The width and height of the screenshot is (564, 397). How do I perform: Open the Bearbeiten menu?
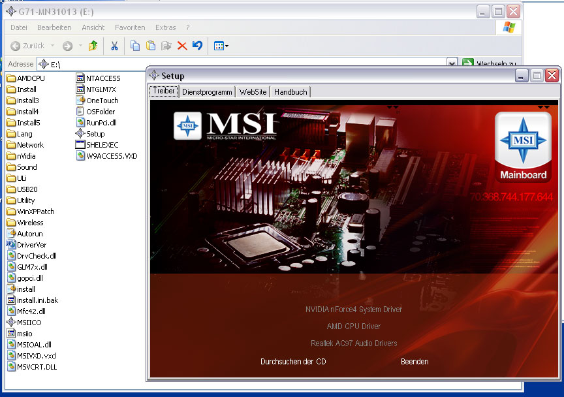click(x=54, y=27)
